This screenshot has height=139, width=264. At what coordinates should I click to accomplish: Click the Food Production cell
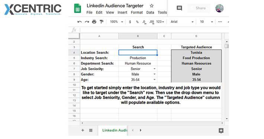coord(196,58)
